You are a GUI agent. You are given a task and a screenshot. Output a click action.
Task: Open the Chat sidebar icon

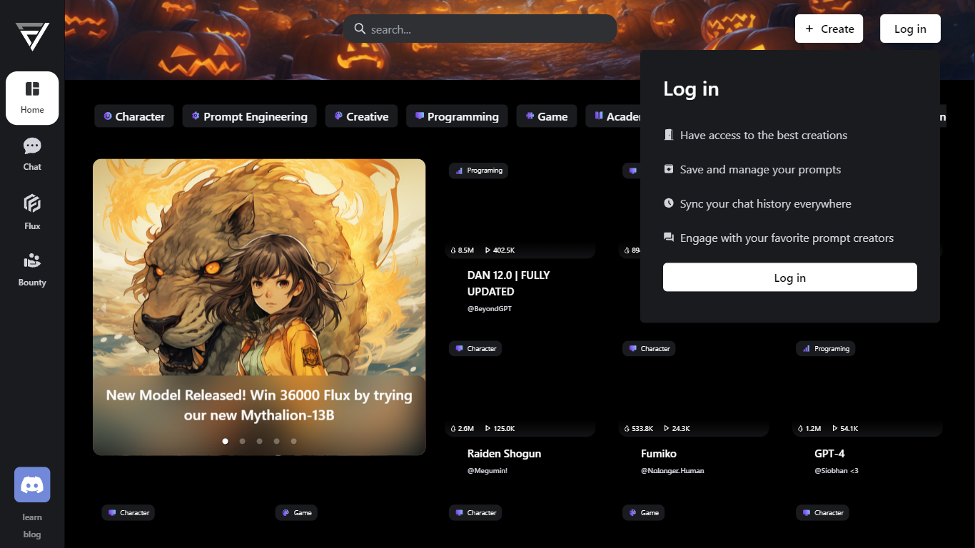32,154
